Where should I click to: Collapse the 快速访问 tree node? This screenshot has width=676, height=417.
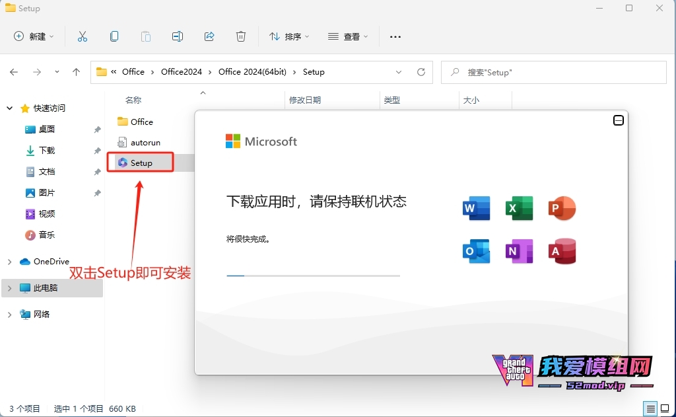pyautogui.click(x=9, y=108)
